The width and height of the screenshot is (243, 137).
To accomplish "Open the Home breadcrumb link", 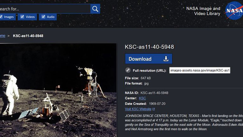I will point(3,36).
